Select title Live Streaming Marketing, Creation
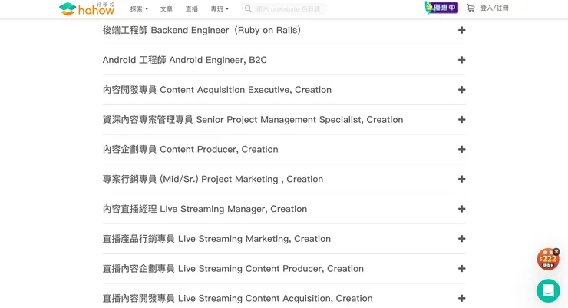The height and width of the screenshot is (308, 568). point(216,238)
